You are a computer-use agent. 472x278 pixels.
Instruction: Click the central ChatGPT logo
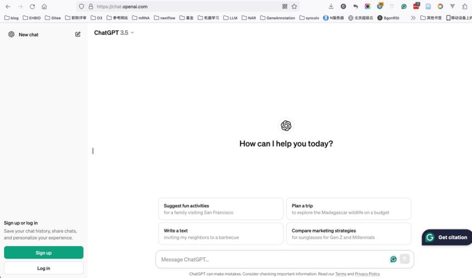pos(286,125)
